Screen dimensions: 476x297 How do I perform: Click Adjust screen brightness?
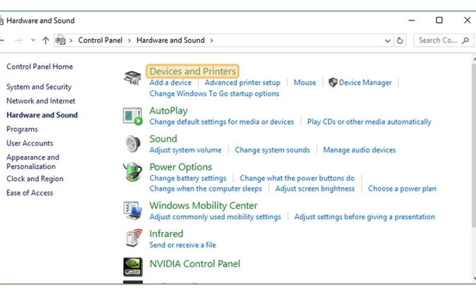[x=315, y=189]
